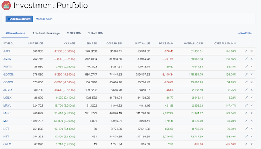The width and height of the screenshot is (261, 149).
Task: Open the 2. SEP IRA tab
Action: pos(74,33)
